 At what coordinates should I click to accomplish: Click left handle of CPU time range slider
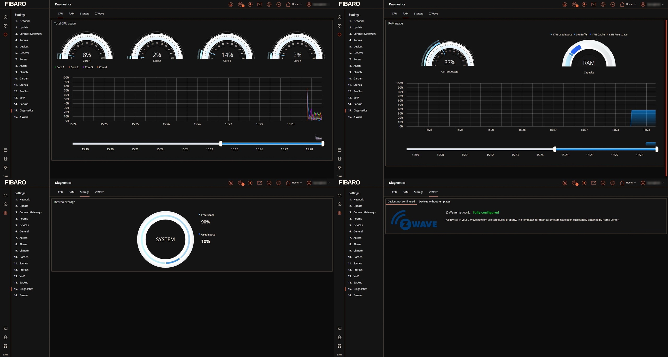click(x=221, y=144)
